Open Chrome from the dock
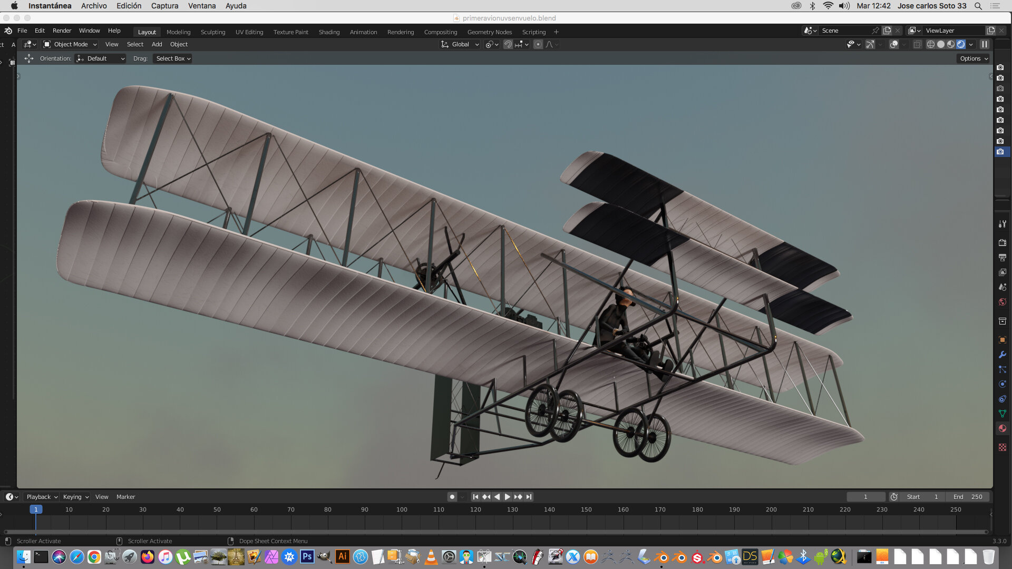1012x569 pixels. 94,557
